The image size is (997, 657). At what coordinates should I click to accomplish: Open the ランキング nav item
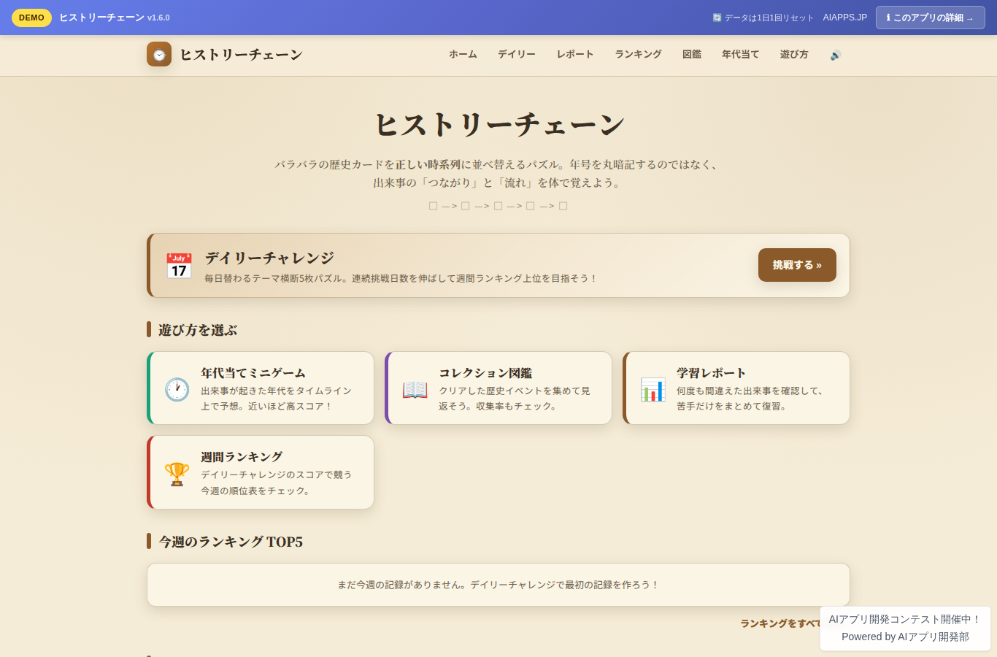point(638,55)
